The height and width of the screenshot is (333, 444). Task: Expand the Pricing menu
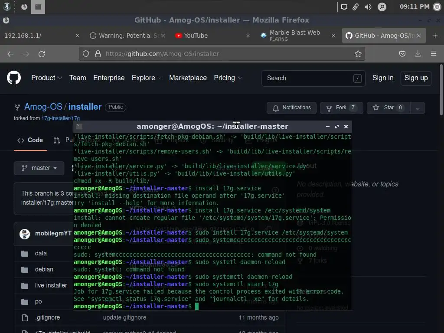(x=228, y=78)
